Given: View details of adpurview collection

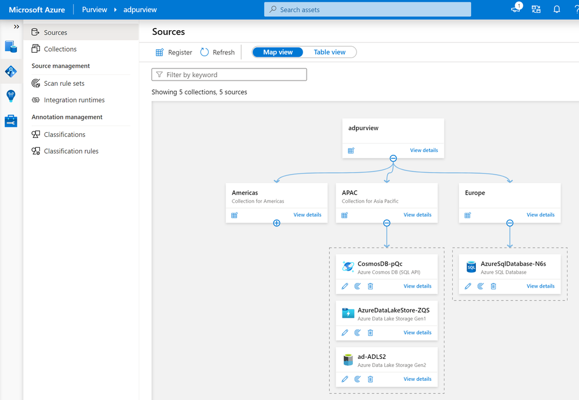Looking at the screenshot, I should point(424,150).
